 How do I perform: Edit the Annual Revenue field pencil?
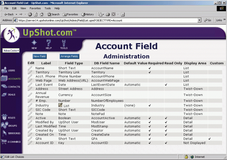(x=30, y=95)
